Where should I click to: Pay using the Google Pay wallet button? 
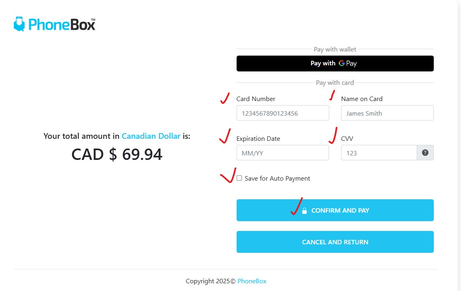[x=335, y=63]
